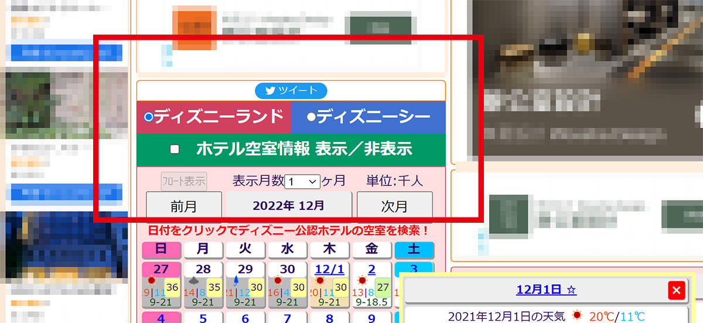Click the red 日付をクリックで hotel search notice

pos(288,230)
